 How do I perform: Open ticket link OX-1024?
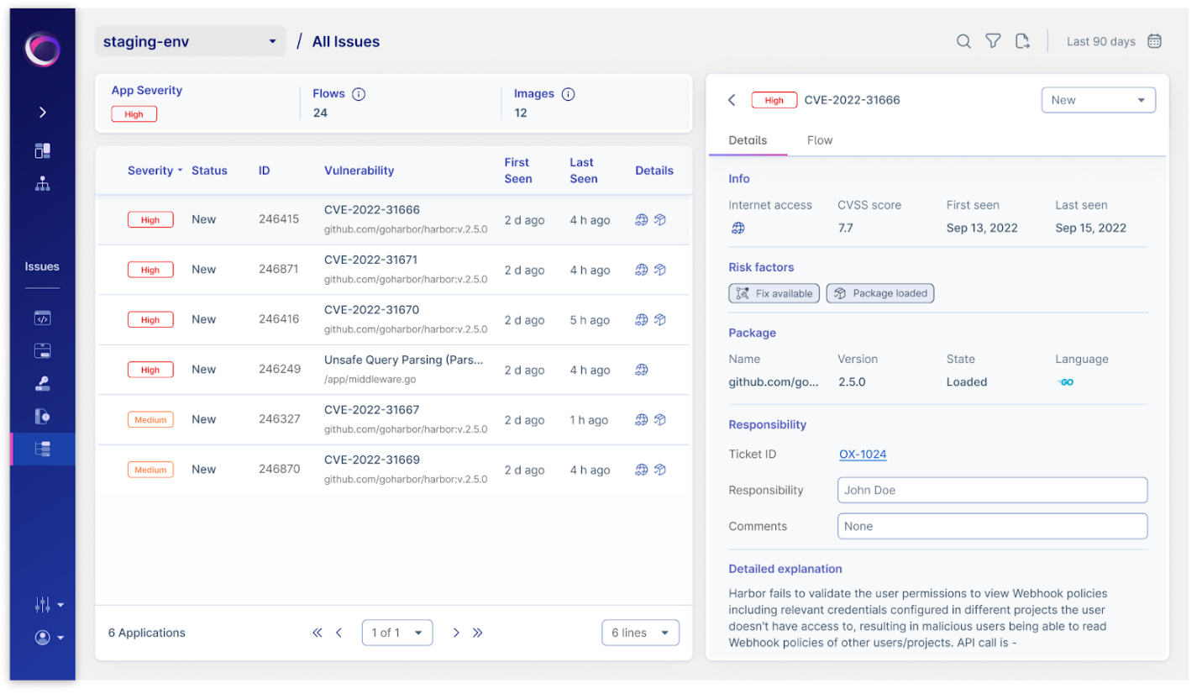[x=863, y=455]
